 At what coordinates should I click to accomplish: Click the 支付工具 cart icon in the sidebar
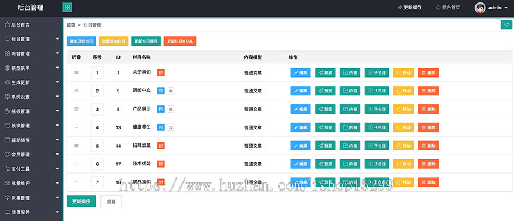pos(7,169)
